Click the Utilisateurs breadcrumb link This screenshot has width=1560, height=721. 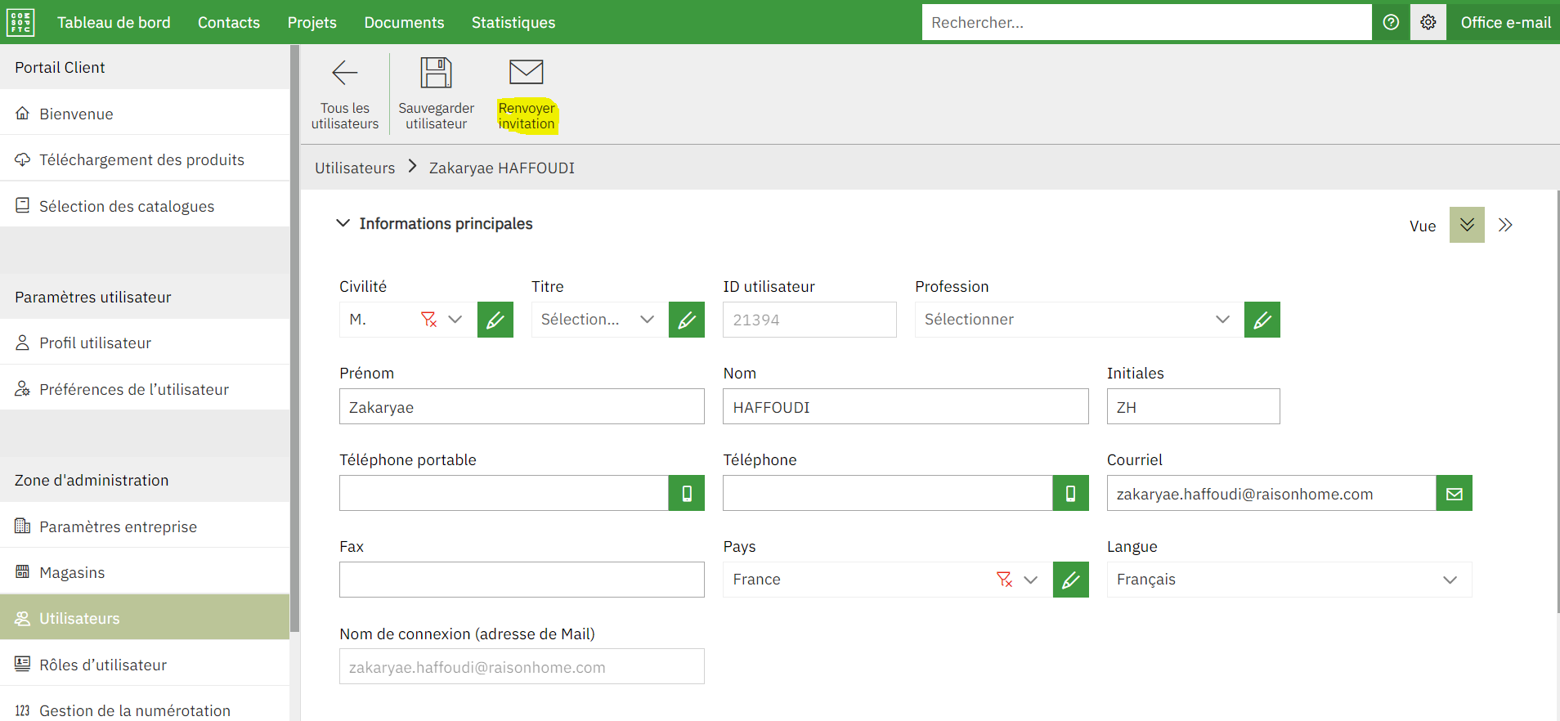[x=355, y=168]
